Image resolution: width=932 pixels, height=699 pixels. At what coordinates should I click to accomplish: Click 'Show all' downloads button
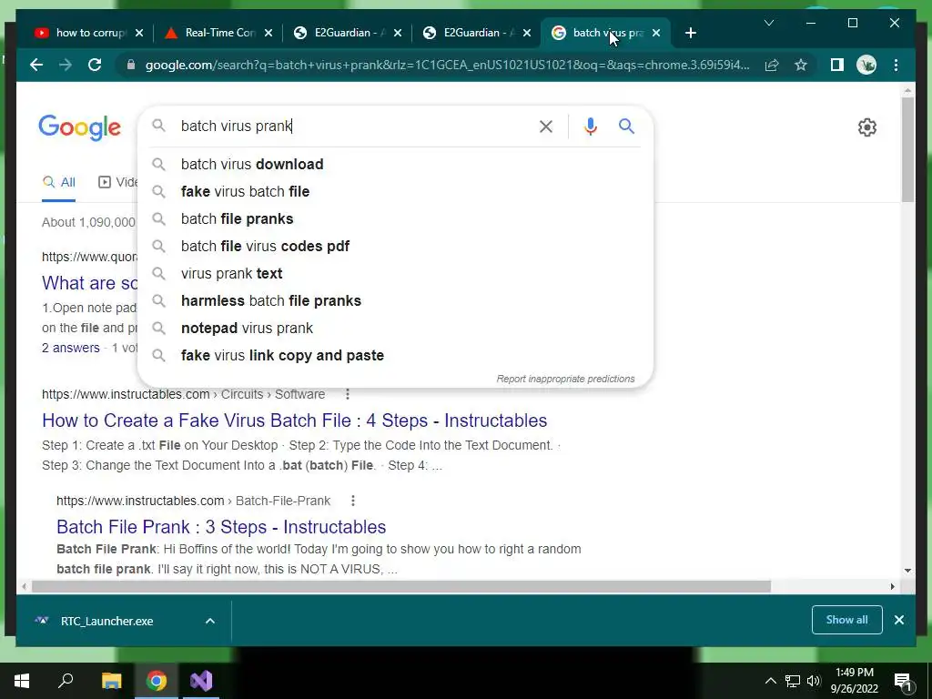(846, 620)
